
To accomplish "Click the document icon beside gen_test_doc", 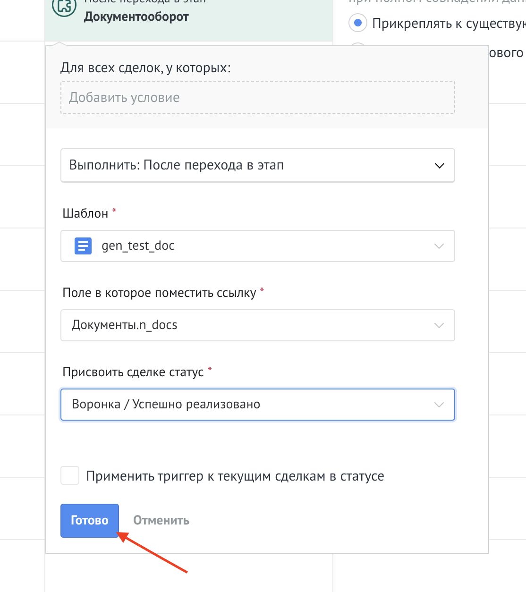I will pos(83,245).
